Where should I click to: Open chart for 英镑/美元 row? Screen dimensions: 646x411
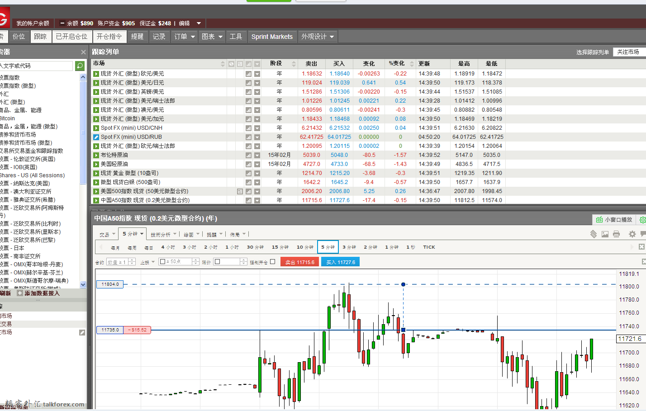(x=248, y=92)
